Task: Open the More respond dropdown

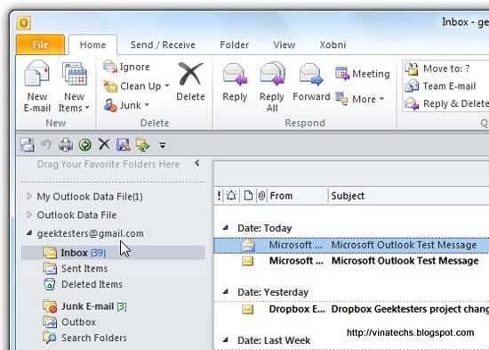Action: point(360,99)
